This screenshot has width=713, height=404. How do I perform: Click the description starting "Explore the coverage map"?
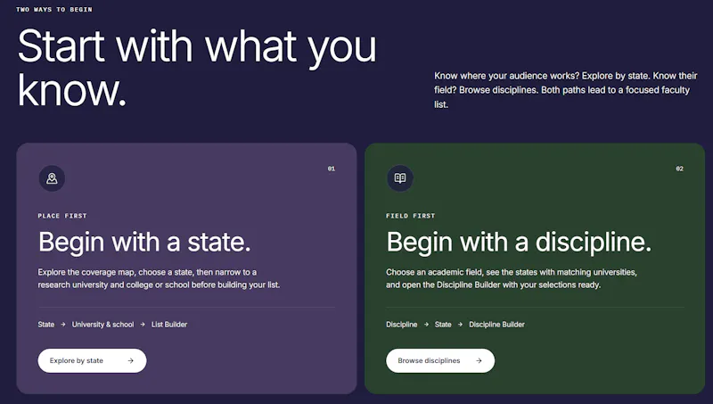tap(159, 278)
